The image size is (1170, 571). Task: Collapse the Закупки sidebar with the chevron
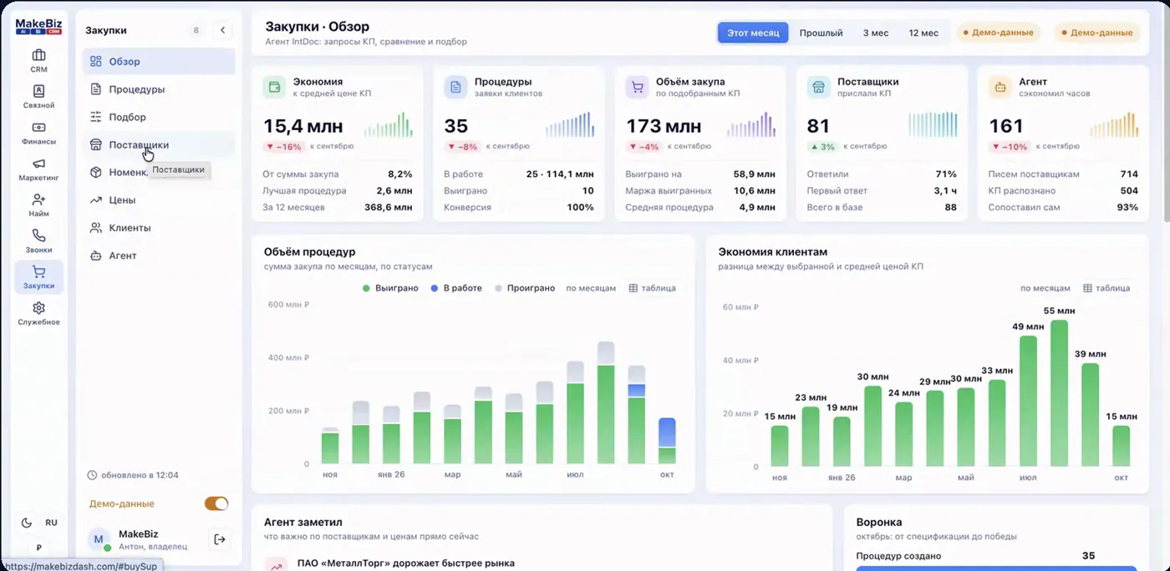tap(222, 30)
